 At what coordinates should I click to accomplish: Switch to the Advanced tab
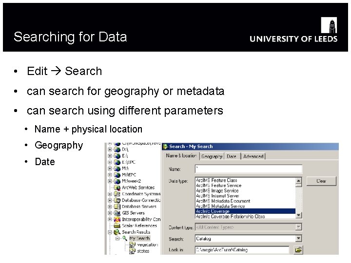point(253,156)
